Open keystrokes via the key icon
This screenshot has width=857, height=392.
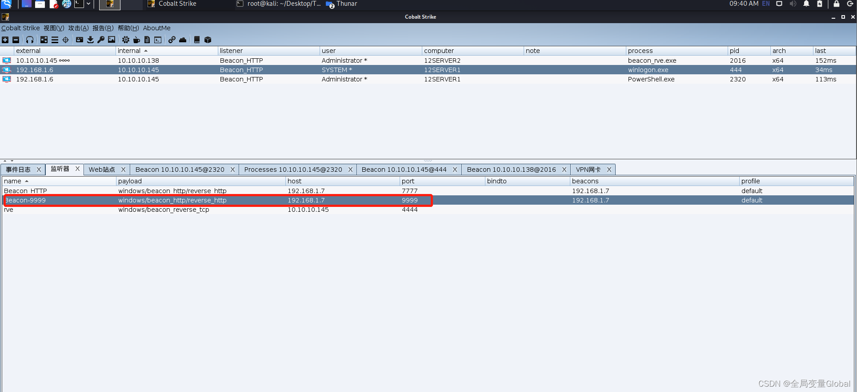(x=101, y=40)
